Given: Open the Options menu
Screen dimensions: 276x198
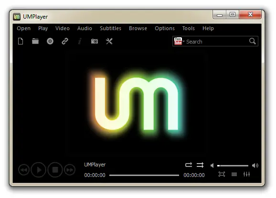Looking at the screenshot, I should click(165, 28).
